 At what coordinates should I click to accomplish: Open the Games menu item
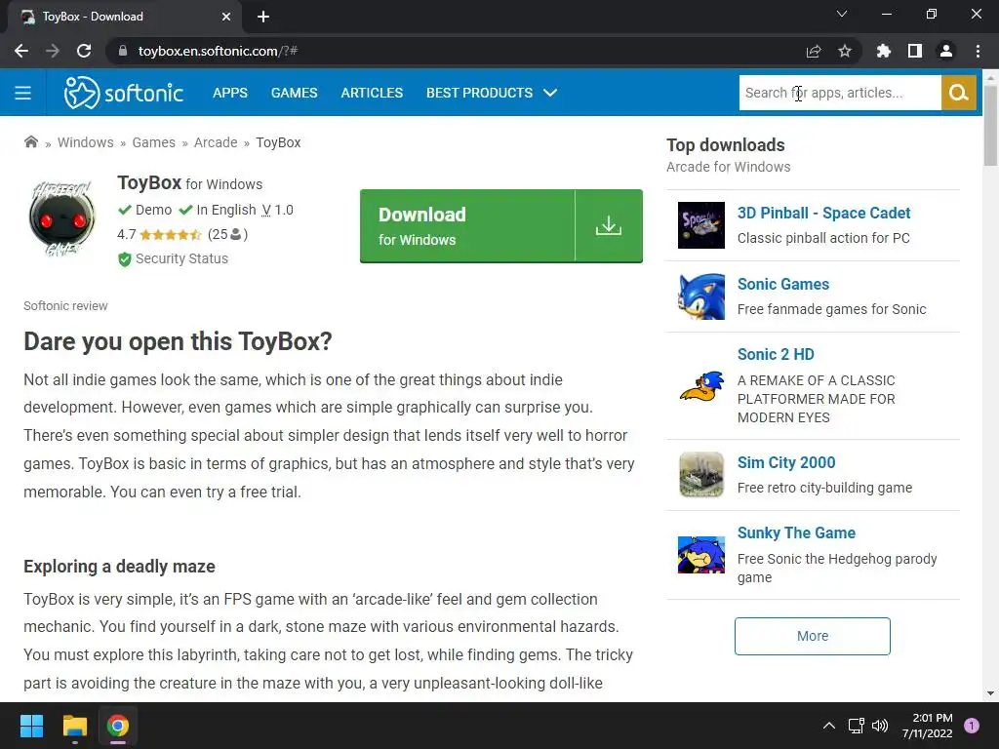[x=295, y=93]
